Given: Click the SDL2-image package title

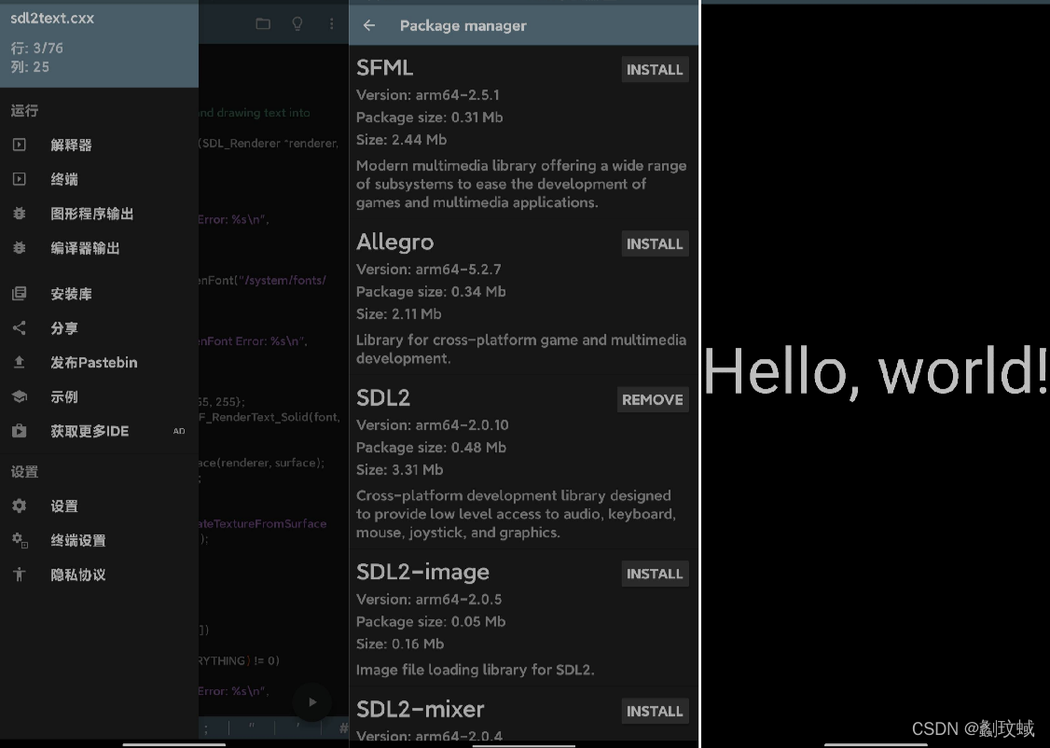Looking at the screenshot, I should click(422, 572).
